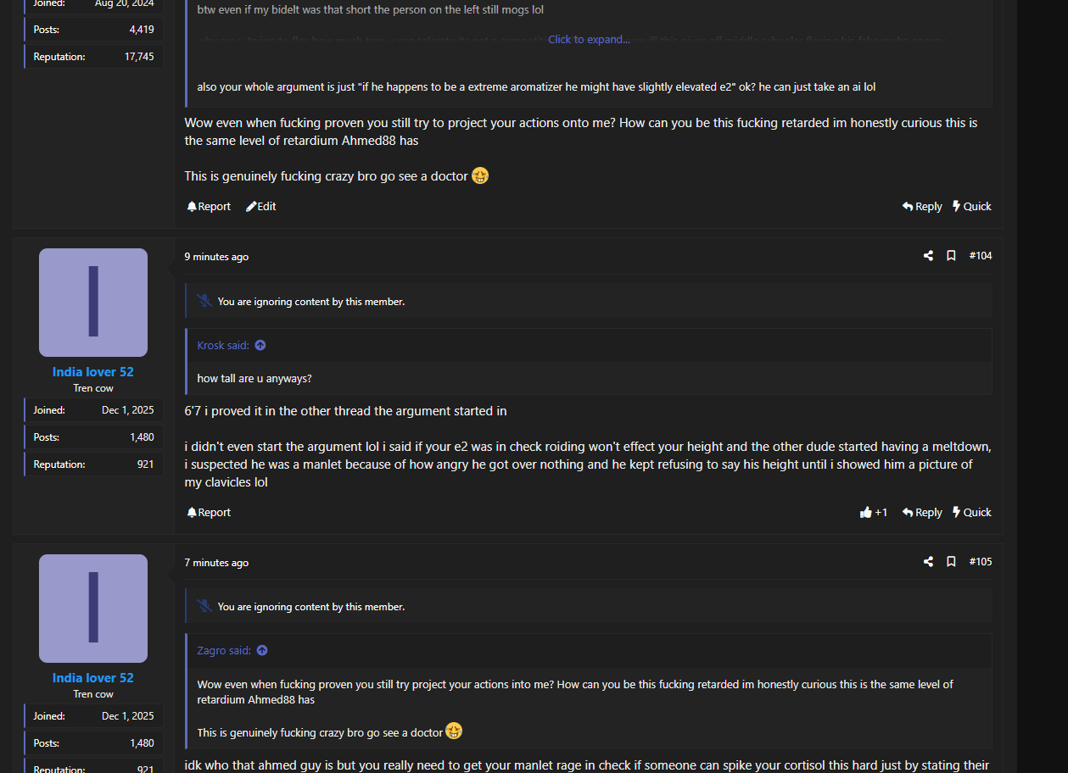This screenshot has height=773, width=1068.
Task: Click India lover 52 avatar in post #105
Action: click(93, 609)
